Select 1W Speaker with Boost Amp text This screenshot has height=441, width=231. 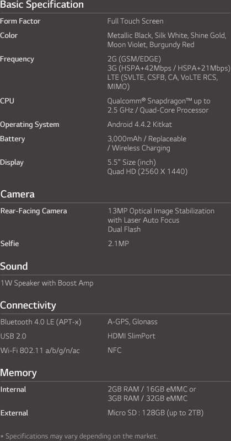point(47,283)
